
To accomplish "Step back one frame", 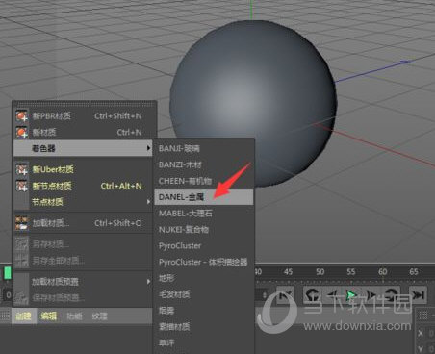I will 333,294.
